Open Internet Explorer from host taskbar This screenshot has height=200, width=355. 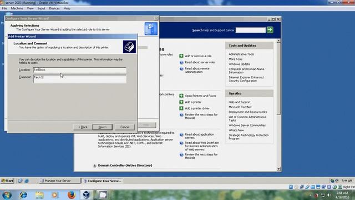click(x=23, y=195)
